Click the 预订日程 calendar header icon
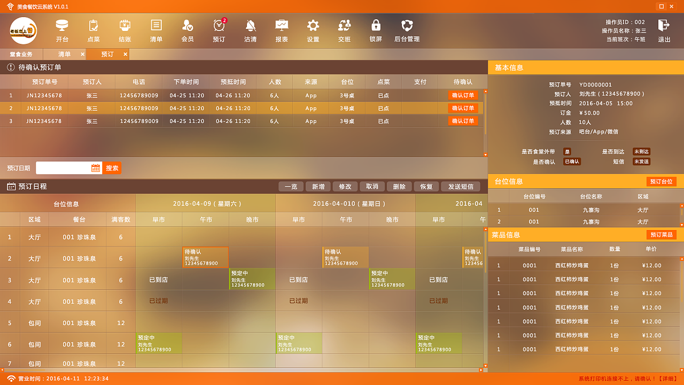684x385 pixels. 11,187
